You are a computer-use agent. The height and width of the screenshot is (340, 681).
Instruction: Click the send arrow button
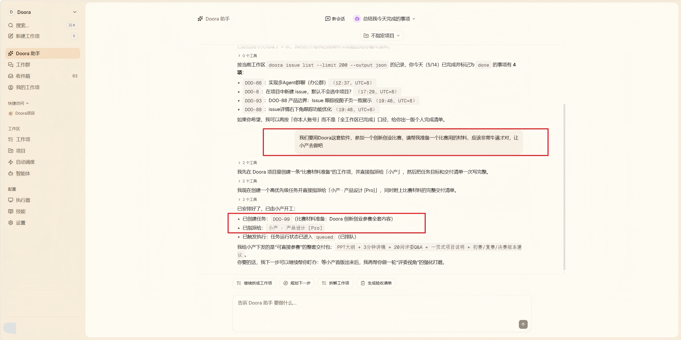523,324
